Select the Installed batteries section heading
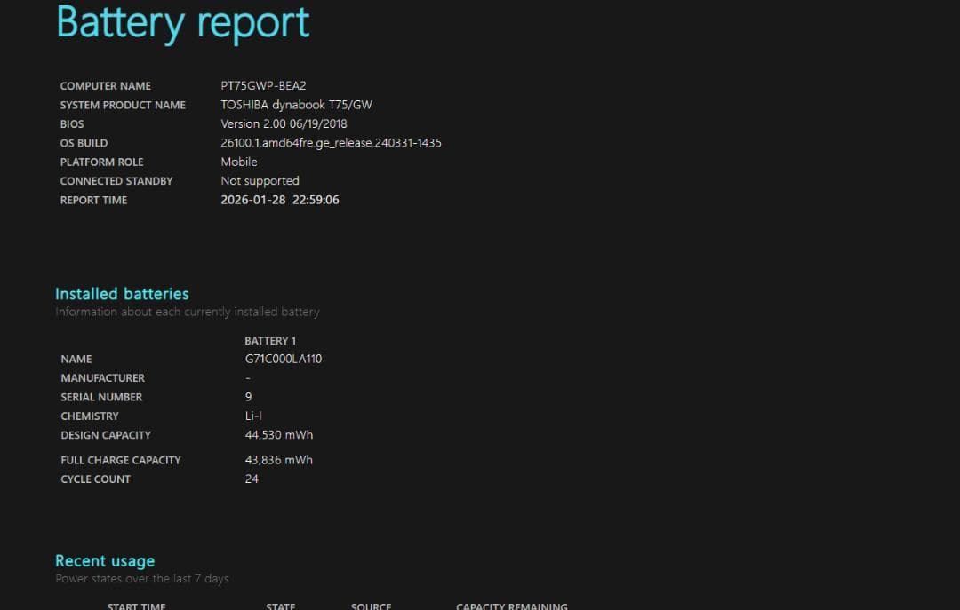The image size is (960, 610). click(x=122, y=293)
